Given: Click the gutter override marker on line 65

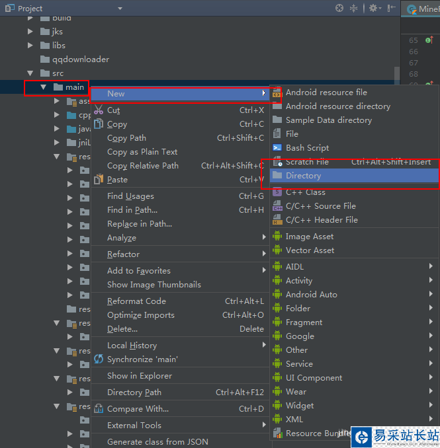Looking at the screenshot, I should click(x=429, y=40).
